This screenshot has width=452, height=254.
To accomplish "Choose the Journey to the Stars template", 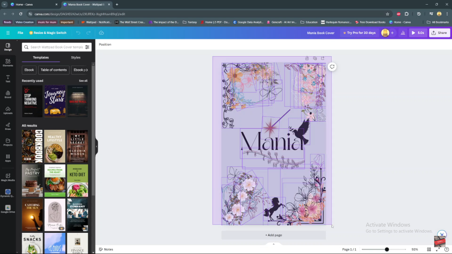I will tap(55, 101).
